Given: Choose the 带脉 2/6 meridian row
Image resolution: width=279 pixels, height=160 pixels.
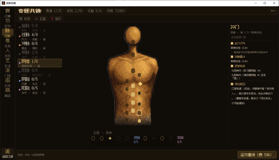Looking at the screenshot, I should pyautogui.click(x=40, y=54).
